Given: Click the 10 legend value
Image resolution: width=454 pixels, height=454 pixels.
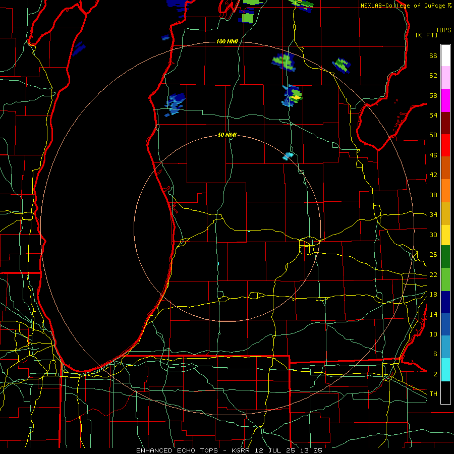Looking at the screenshot, I should pos(433,334).
